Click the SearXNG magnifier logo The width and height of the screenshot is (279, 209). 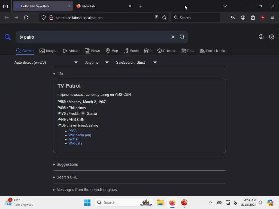pyautogui.click(x=8, y=37)
